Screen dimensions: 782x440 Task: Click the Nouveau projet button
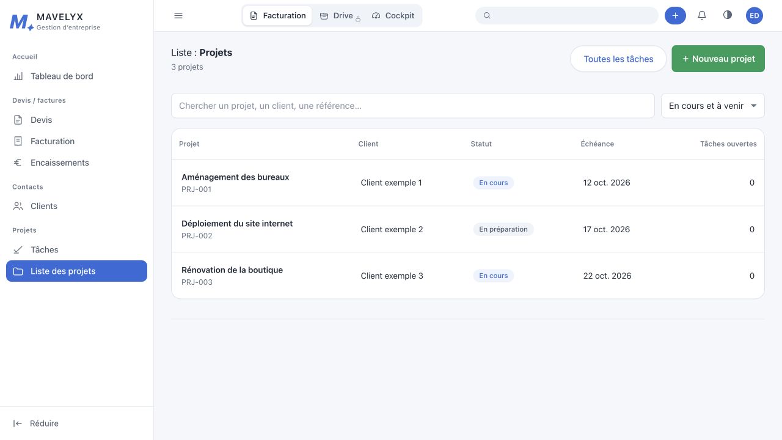tap(718, 59)
